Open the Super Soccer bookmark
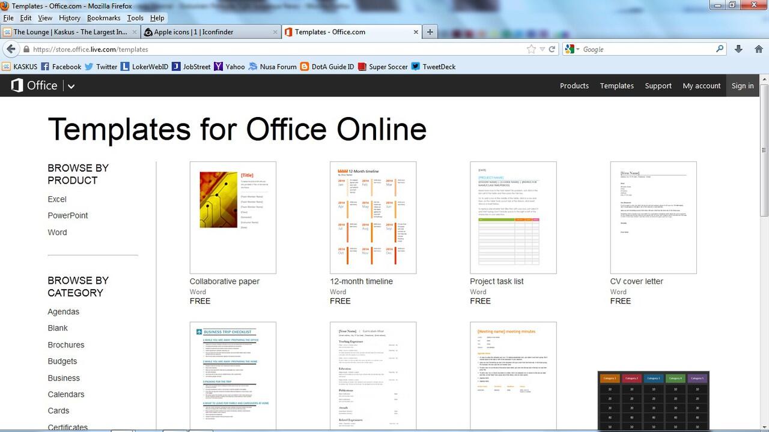This screenshot has height=432, width=769. coord(383,67)
